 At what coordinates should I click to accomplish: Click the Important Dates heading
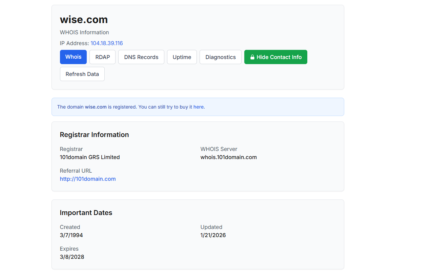tap(86, 213)
